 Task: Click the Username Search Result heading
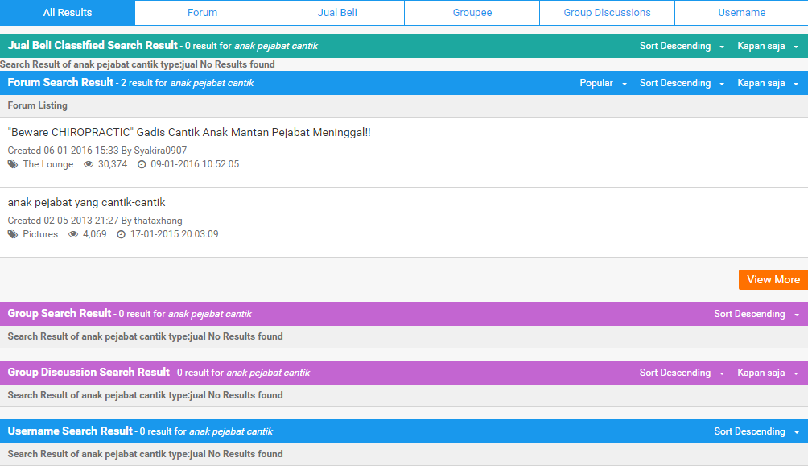click(70, 431)
